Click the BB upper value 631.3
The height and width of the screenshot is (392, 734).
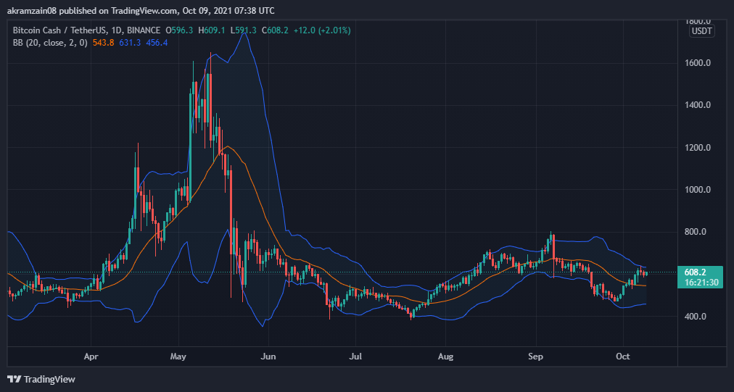[130, 43]
